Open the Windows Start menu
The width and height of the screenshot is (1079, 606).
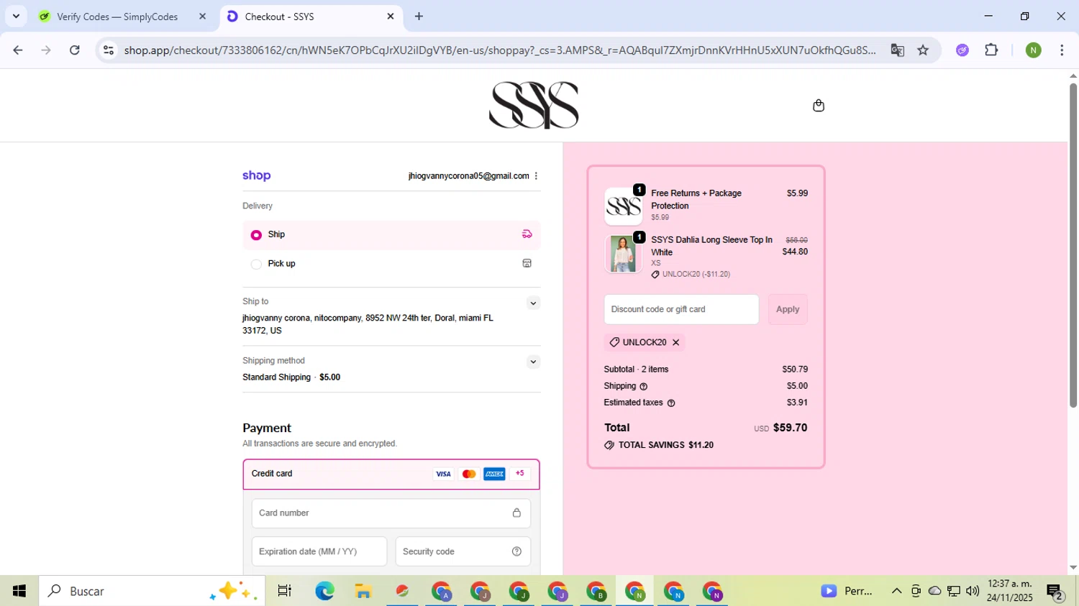(19, 591)
